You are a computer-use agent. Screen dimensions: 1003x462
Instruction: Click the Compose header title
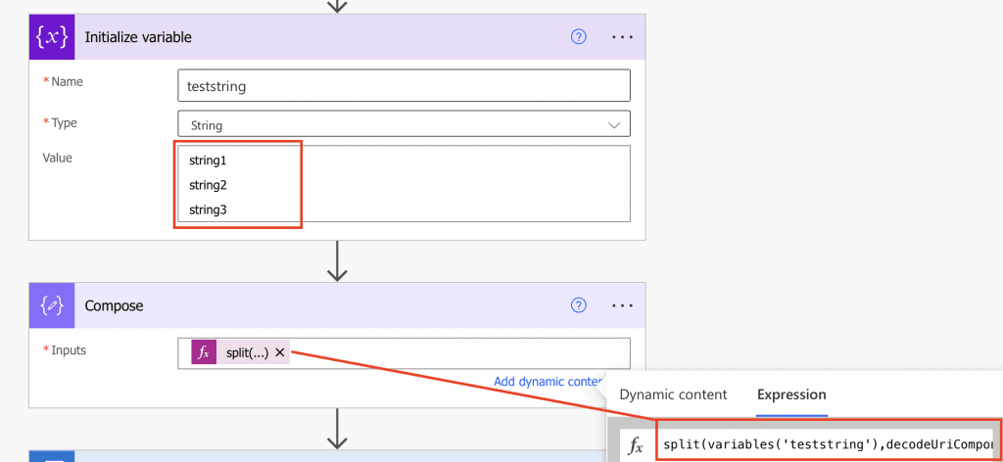(114, 305)
